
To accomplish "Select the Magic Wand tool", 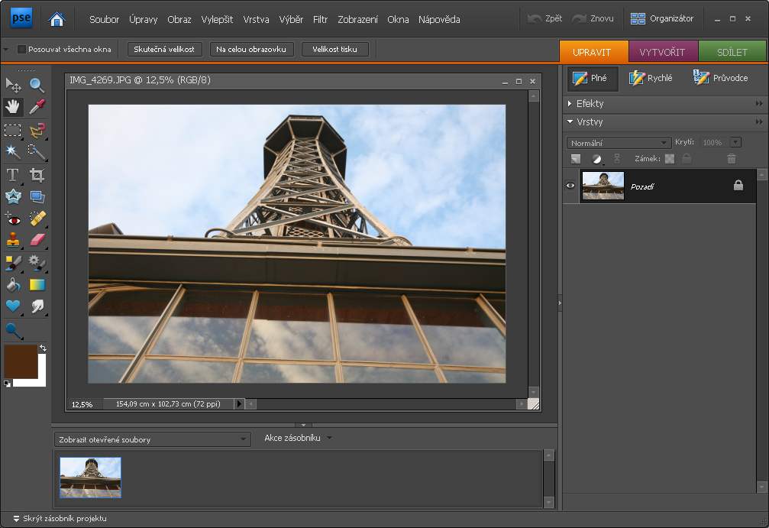I will [x=13, y=152].
